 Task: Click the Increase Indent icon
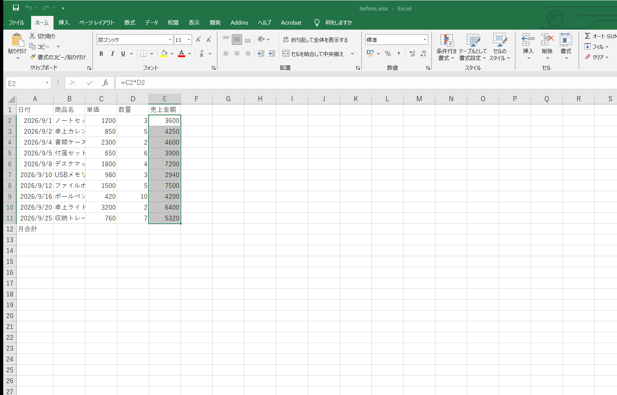(272, 53)
